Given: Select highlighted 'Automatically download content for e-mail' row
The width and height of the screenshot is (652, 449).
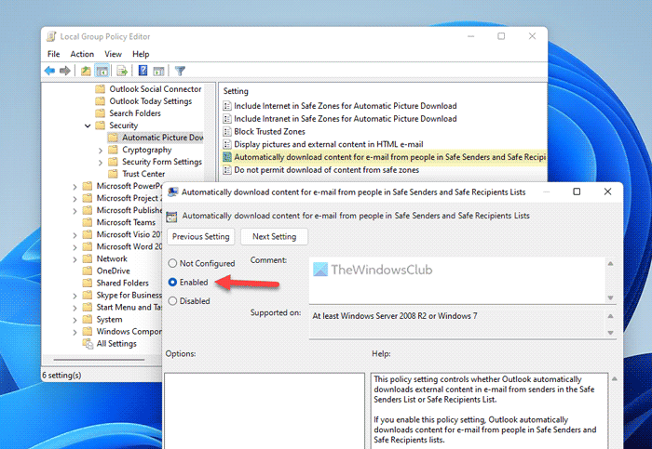Looking at the screenshot, I should point(384,157).
